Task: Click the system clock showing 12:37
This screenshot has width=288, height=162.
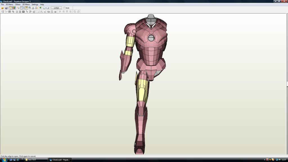Action: point(284,160)
